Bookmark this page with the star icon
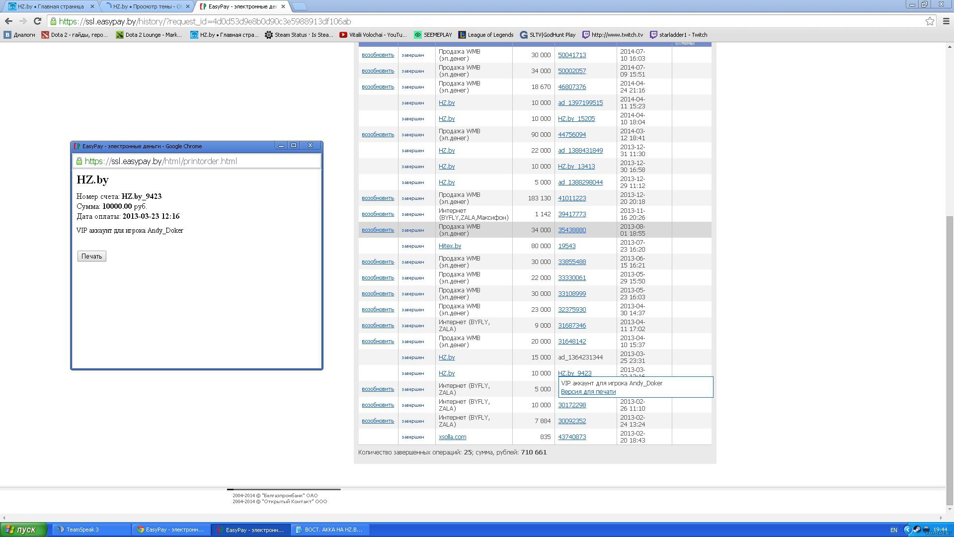The image size is (954, 537). point(930,21)
